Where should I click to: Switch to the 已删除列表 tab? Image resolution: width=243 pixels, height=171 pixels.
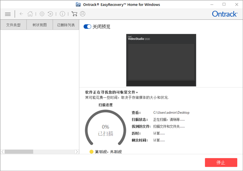pyautogui.click(x=66, y=25)
